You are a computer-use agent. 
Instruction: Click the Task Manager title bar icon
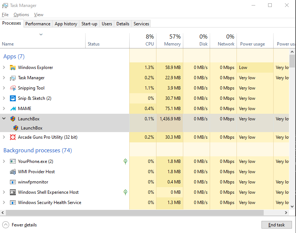5,6
